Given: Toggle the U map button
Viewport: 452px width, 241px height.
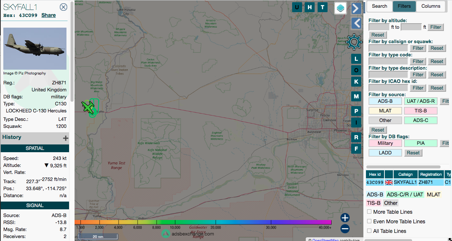Looking at the screenshot, I should (x=297, y=7).
